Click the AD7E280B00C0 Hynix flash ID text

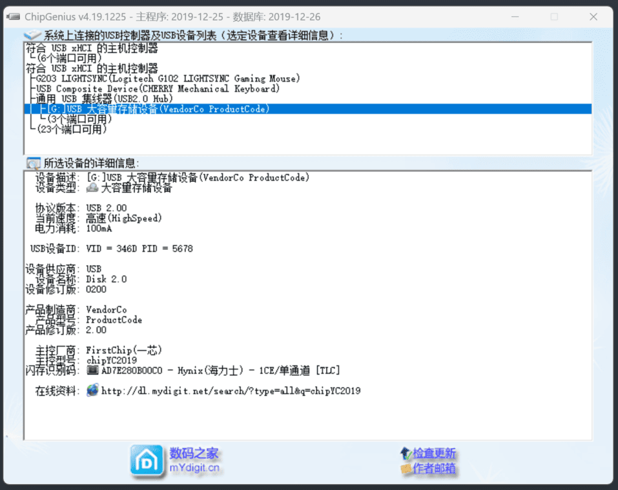pos(221,370)
